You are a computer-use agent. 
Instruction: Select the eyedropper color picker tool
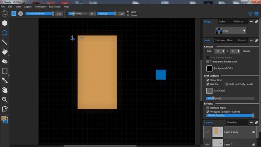(x=4, y=81)
